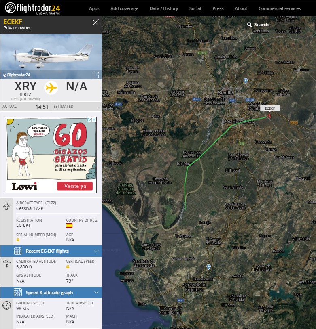Click the lock icon under Vertical Speed
This screenshot has width=316, height=329.
(68, 267)
